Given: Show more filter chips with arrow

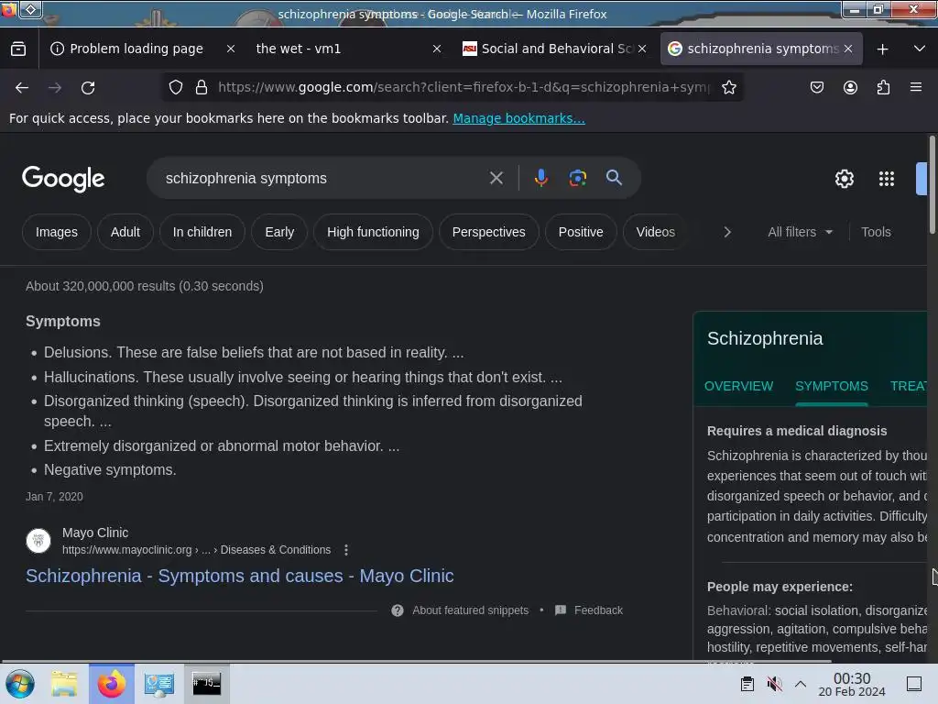Looking at the screenshot, I should pos(726,232).
